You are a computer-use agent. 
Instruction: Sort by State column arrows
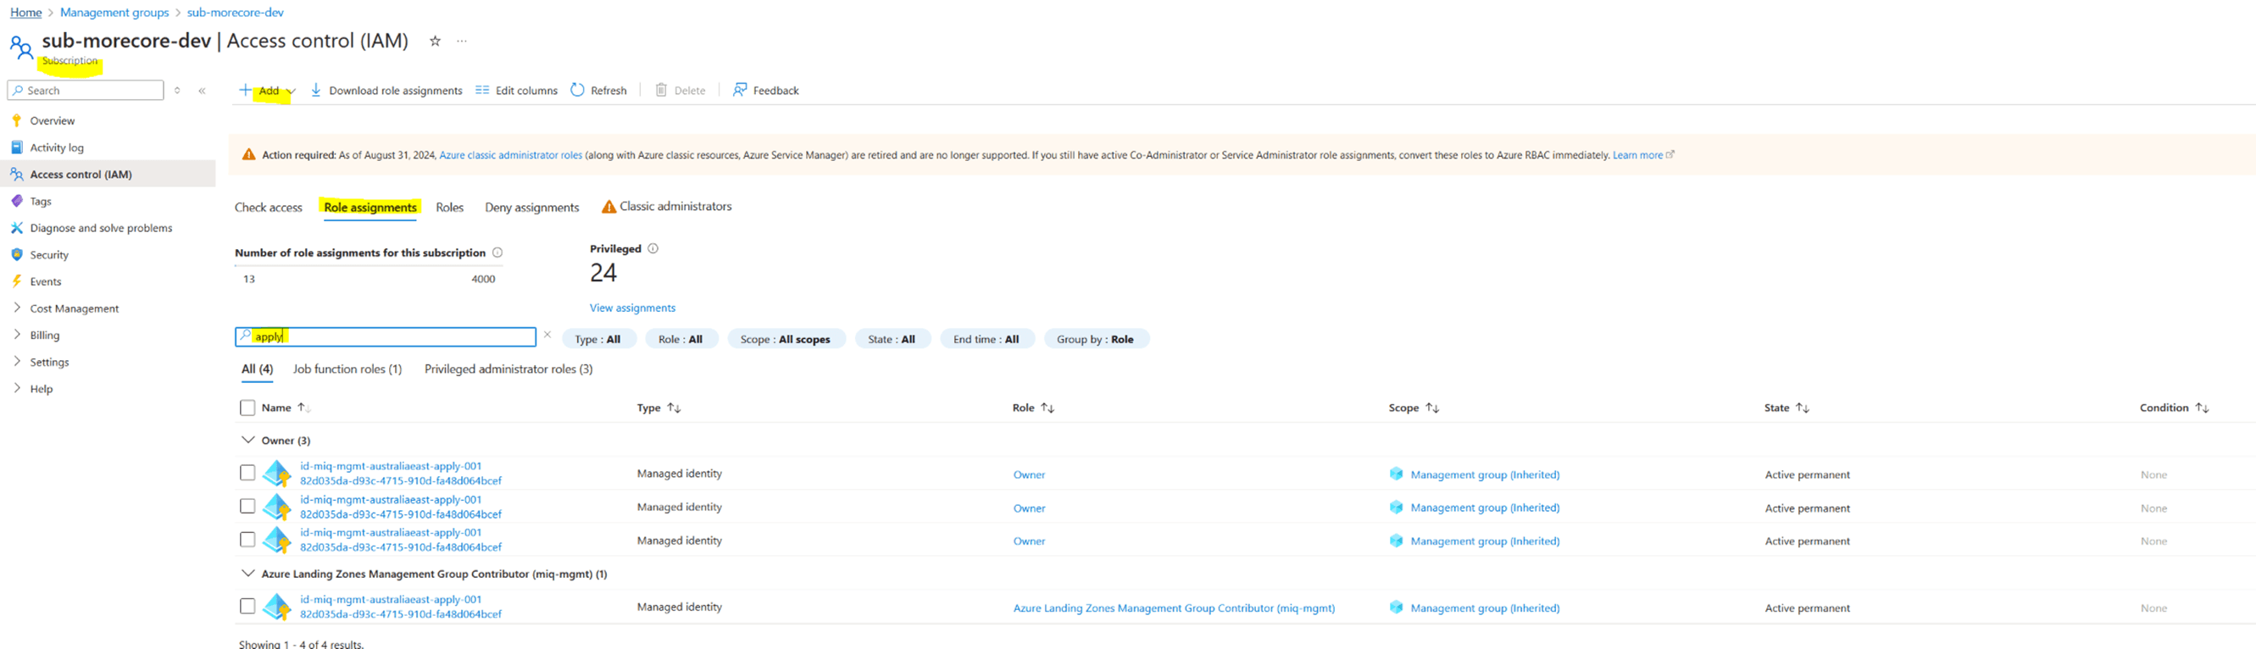coord(1803,408)
